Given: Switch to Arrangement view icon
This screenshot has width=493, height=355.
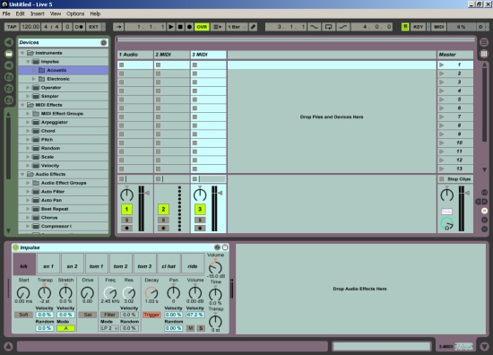Looking at the screenshot, I should (484, 42).
